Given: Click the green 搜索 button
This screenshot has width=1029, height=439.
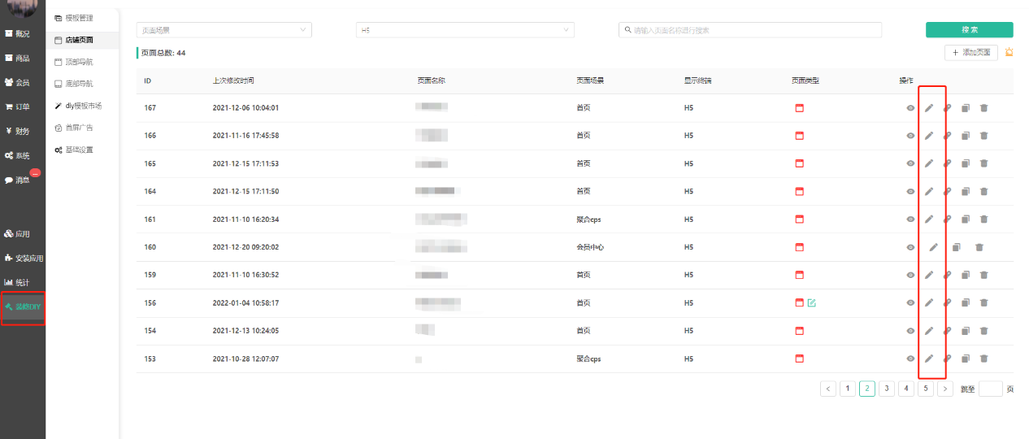Looking at the screenshot, I should click(969, 30).
